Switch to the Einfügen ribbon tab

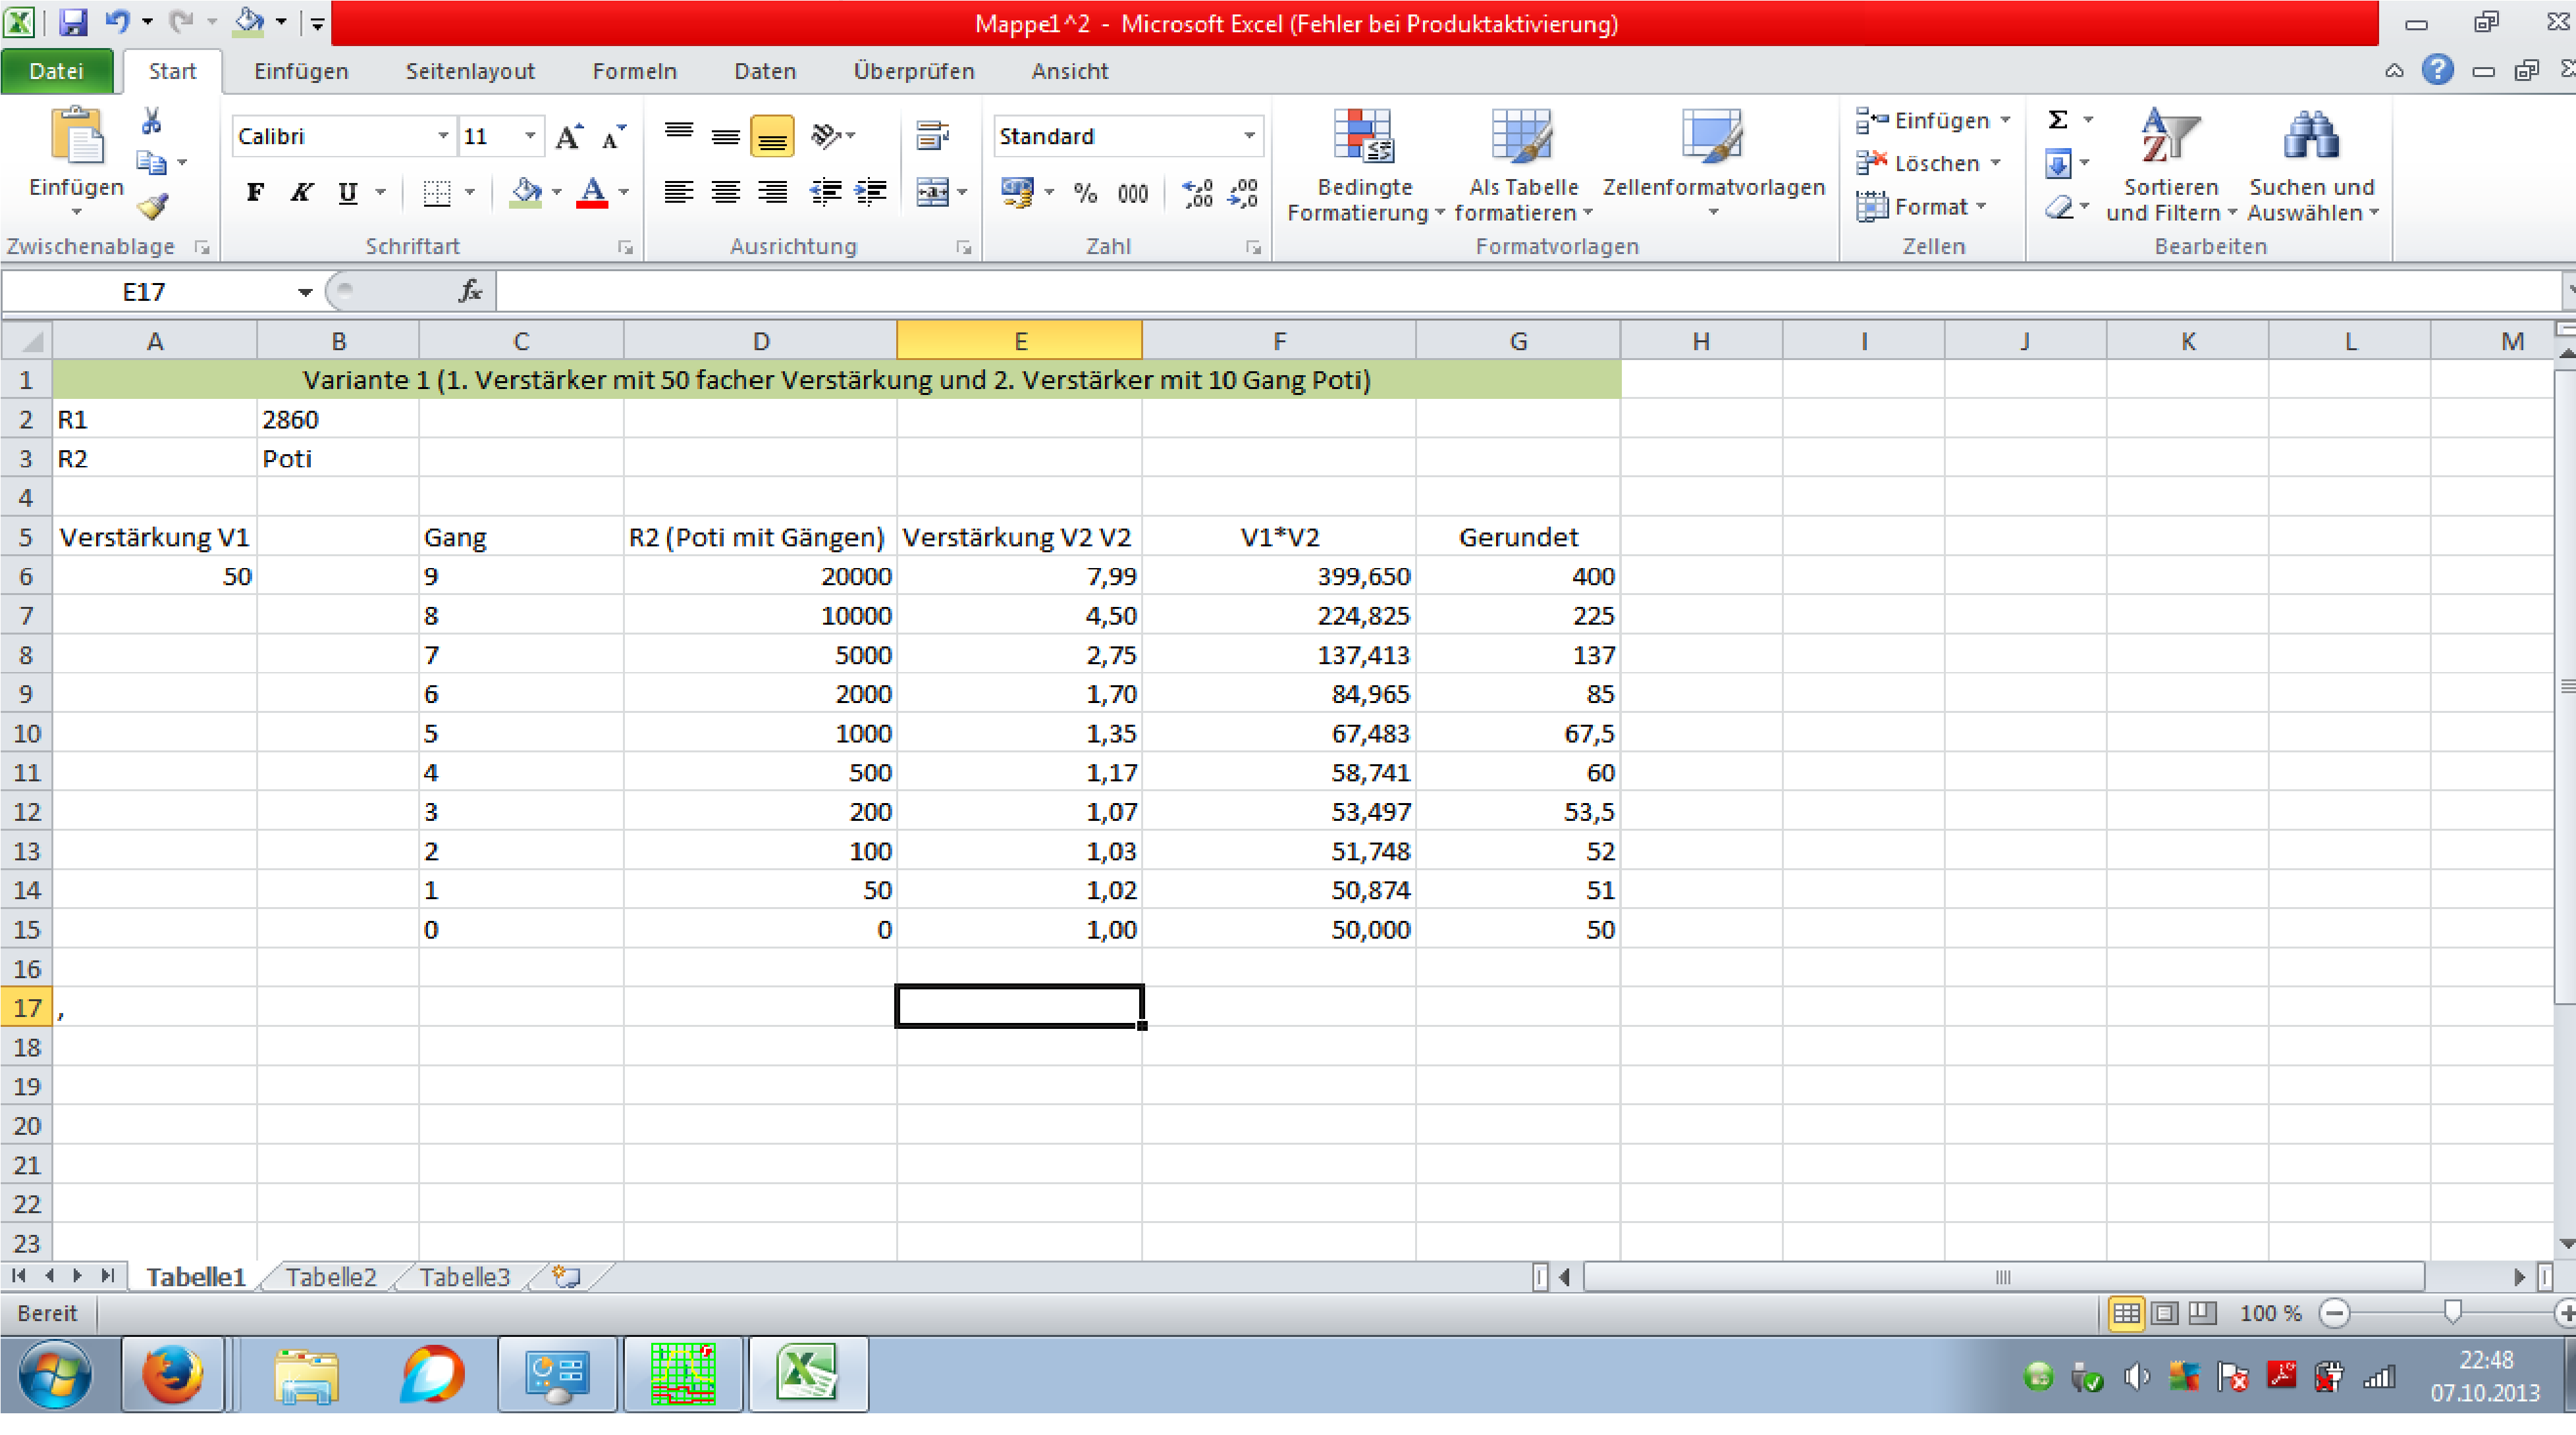click(301, 71)
